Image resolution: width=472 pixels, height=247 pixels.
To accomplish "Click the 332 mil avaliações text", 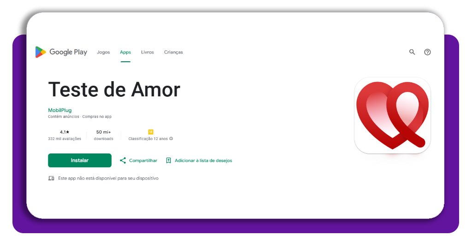I will click(65, 139).
